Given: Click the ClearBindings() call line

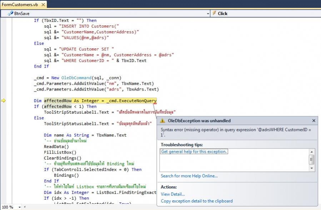Looking at the screenshot, I should tap(62, 158).
